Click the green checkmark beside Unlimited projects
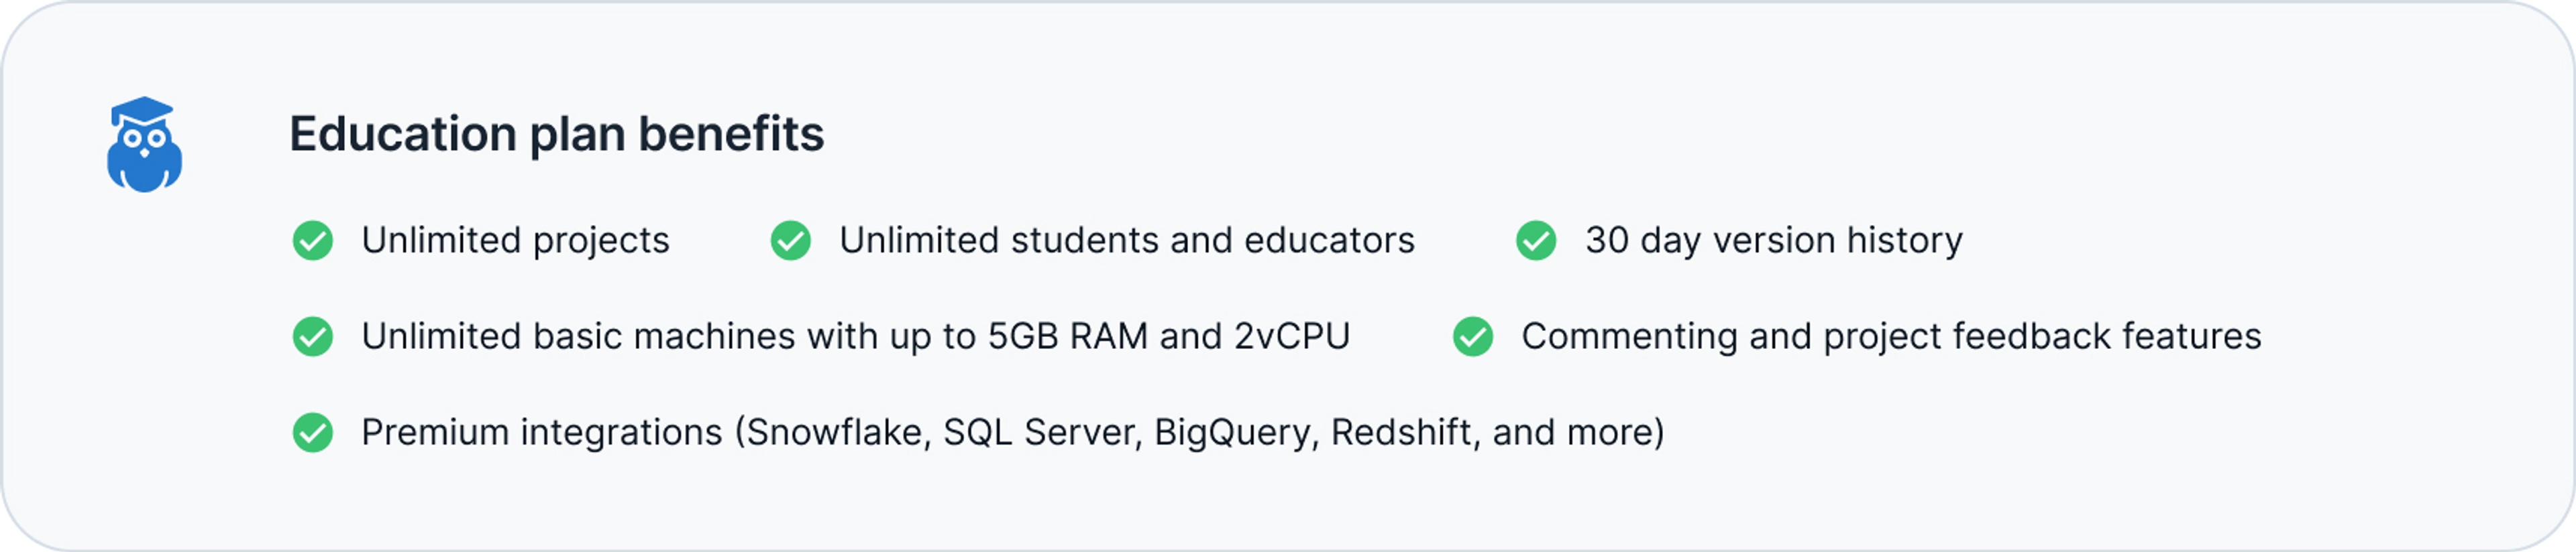 [313, 240]
